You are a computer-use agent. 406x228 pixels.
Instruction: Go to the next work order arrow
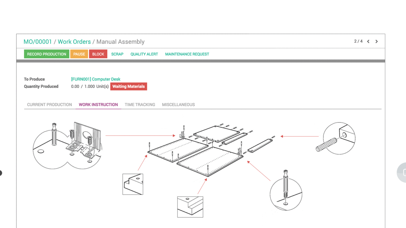[x=376, y=42]
